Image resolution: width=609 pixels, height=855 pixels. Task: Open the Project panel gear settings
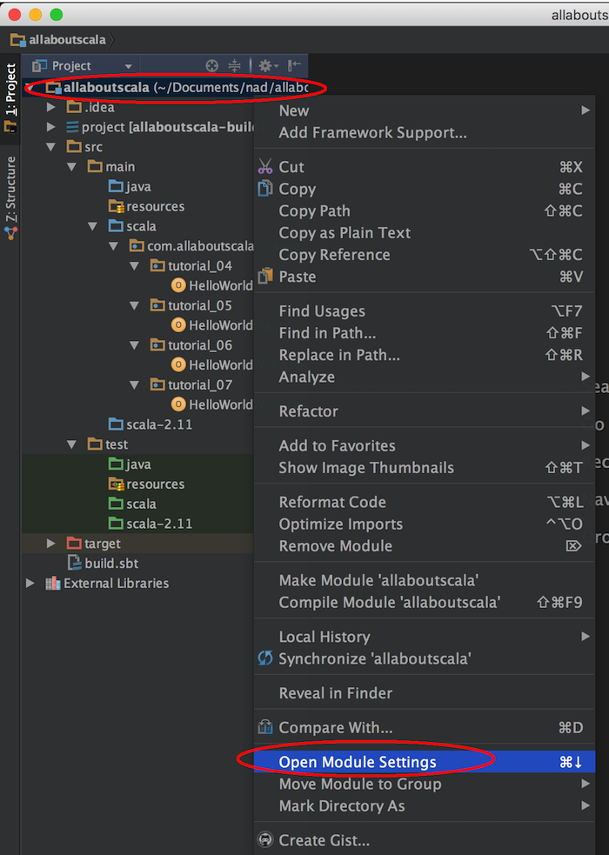click(x=268, y=66)
